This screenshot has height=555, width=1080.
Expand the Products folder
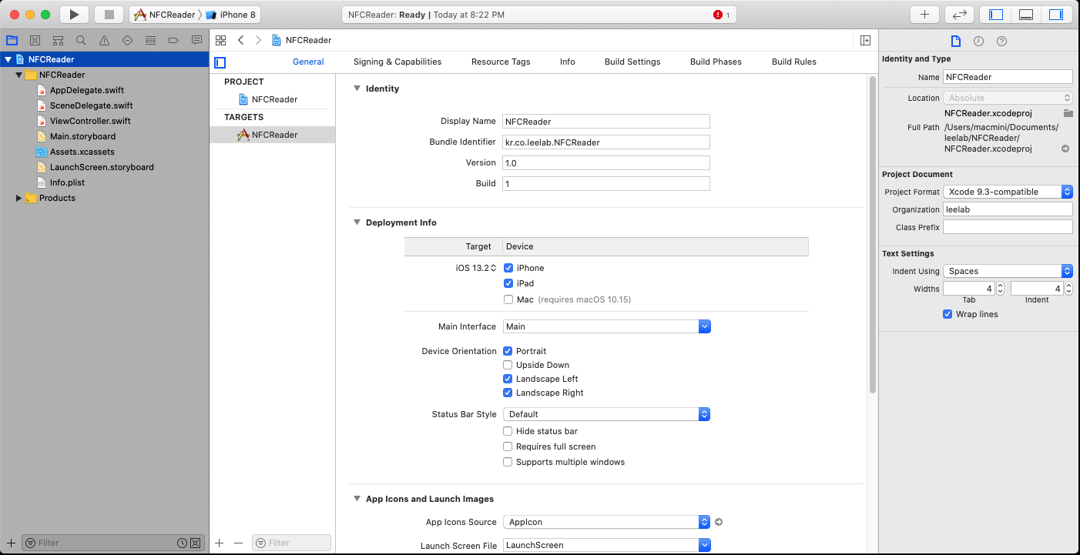click(x=19, y=198)
